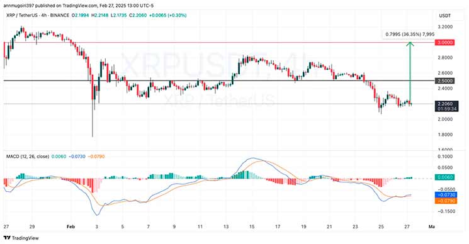Click the 3.2000 price scale label
Image resolution: width=469 pixels, height=244 pixels.
445,27
